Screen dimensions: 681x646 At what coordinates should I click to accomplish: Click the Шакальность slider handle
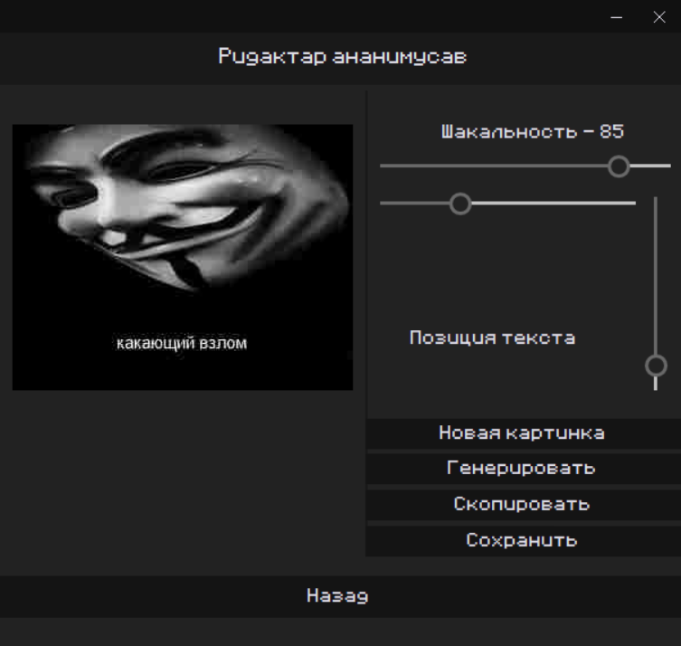(x=619, y=166)
